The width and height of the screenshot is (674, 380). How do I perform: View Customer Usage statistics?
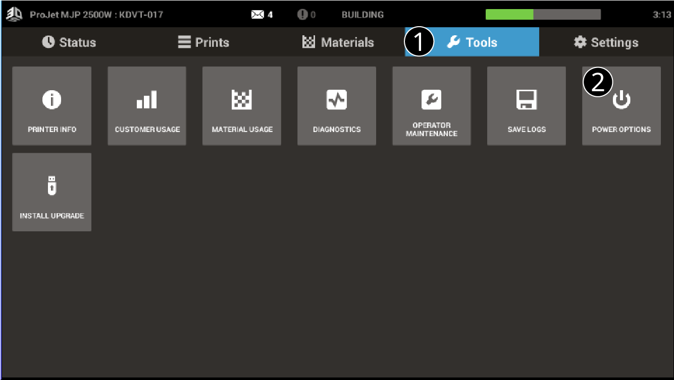(x=146, y=106)
